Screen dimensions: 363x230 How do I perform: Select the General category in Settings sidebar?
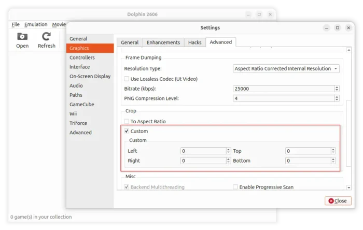click(x=90, y=39)
